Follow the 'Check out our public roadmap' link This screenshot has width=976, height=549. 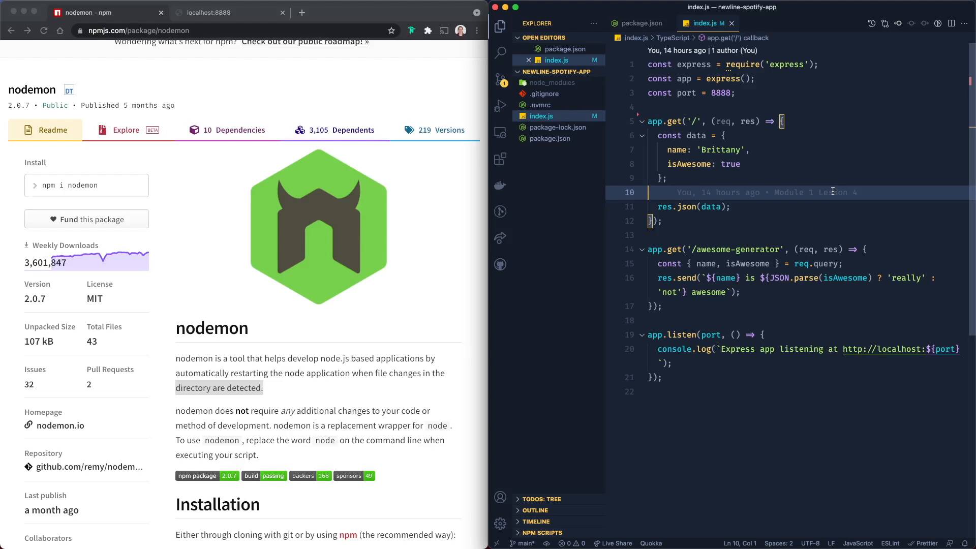coord(305,42)
